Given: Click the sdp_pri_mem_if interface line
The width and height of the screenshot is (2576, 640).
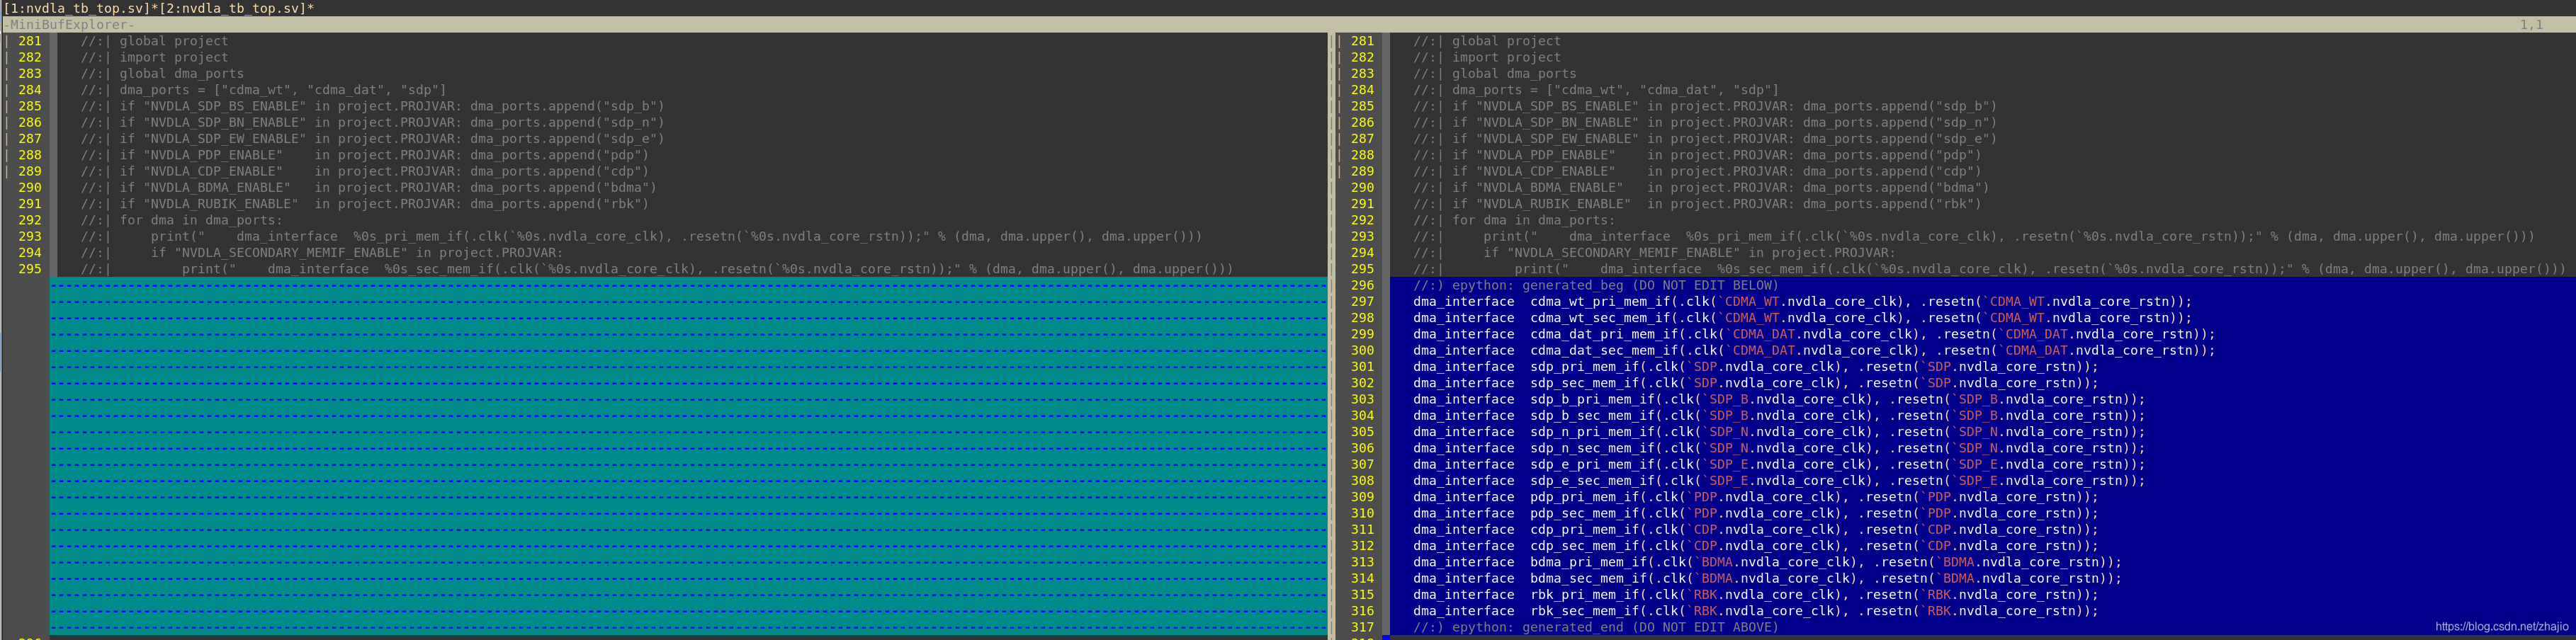Looking at the screenshot, I should 1756,367.
